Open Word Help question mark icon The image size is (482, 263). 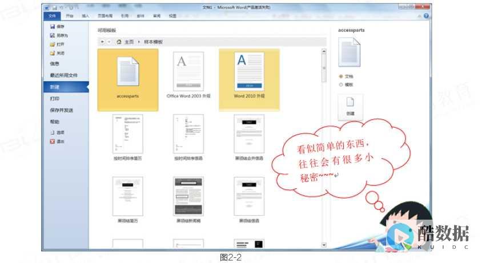pos(426,15)
